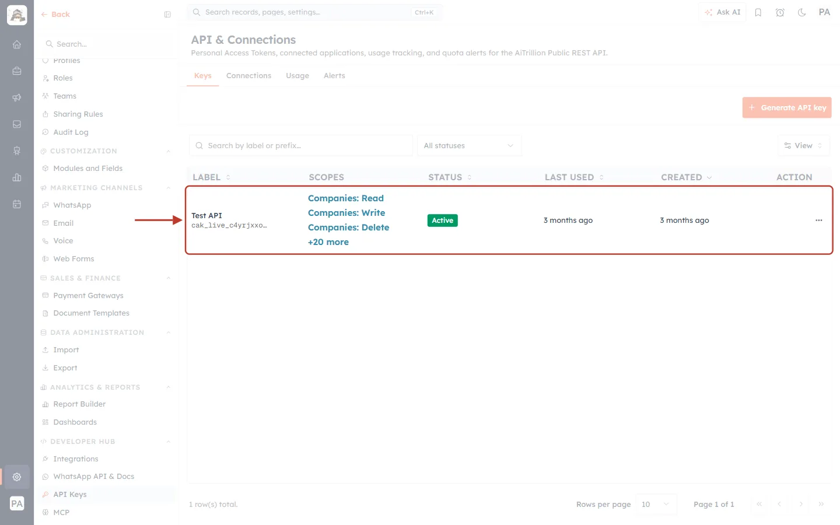Switch to the Connections tab
840x525 pixels.
(x=249, y=76)
